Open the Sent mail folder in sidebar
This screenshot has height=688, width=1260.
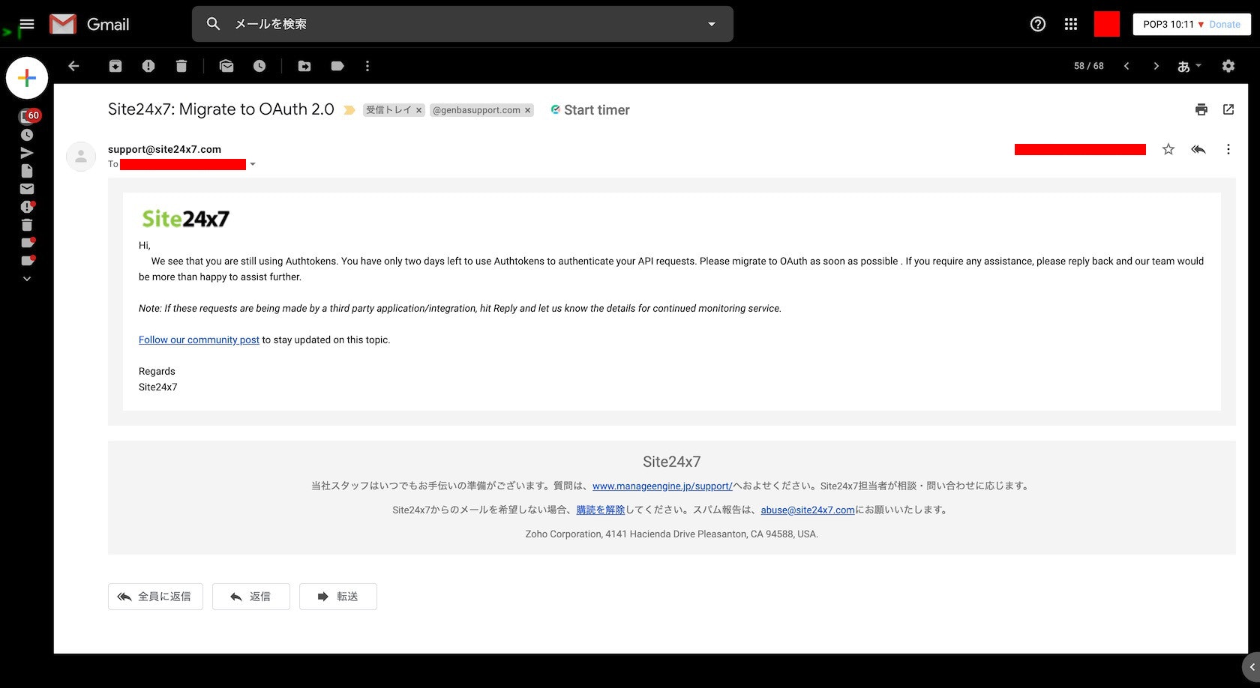pyautogui.click(x=27, y=152)
